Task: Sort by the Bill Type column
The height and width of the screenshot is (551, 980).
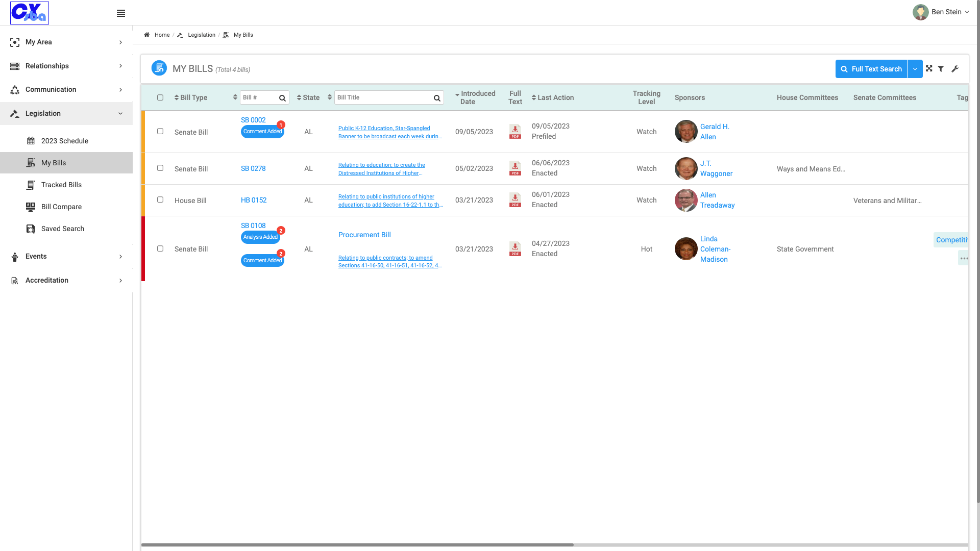Action: tap(191, 97)
